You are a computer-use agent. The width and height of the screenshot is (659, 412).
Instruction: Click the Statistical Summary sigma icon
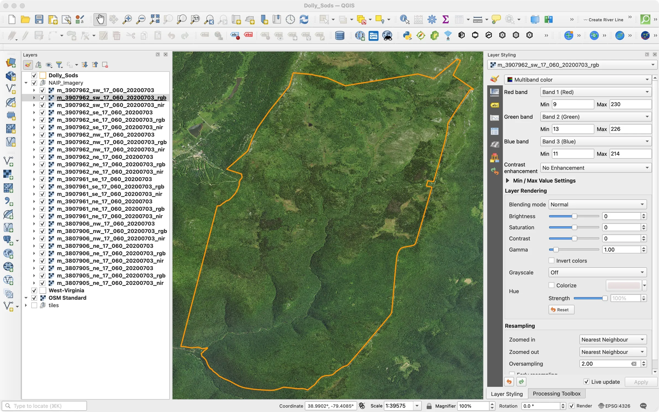(x=445, y=20)
